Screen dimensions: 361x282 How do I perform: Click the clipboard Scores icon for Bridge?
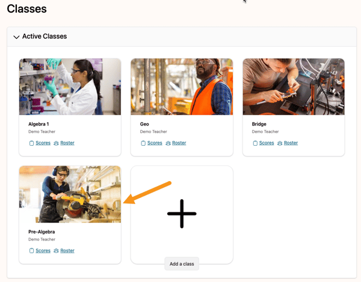(255, 143)
